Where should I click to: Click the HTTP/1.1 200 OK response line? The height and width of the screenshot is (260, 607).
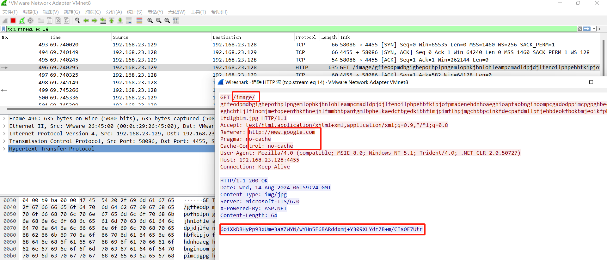coord(244,181)
